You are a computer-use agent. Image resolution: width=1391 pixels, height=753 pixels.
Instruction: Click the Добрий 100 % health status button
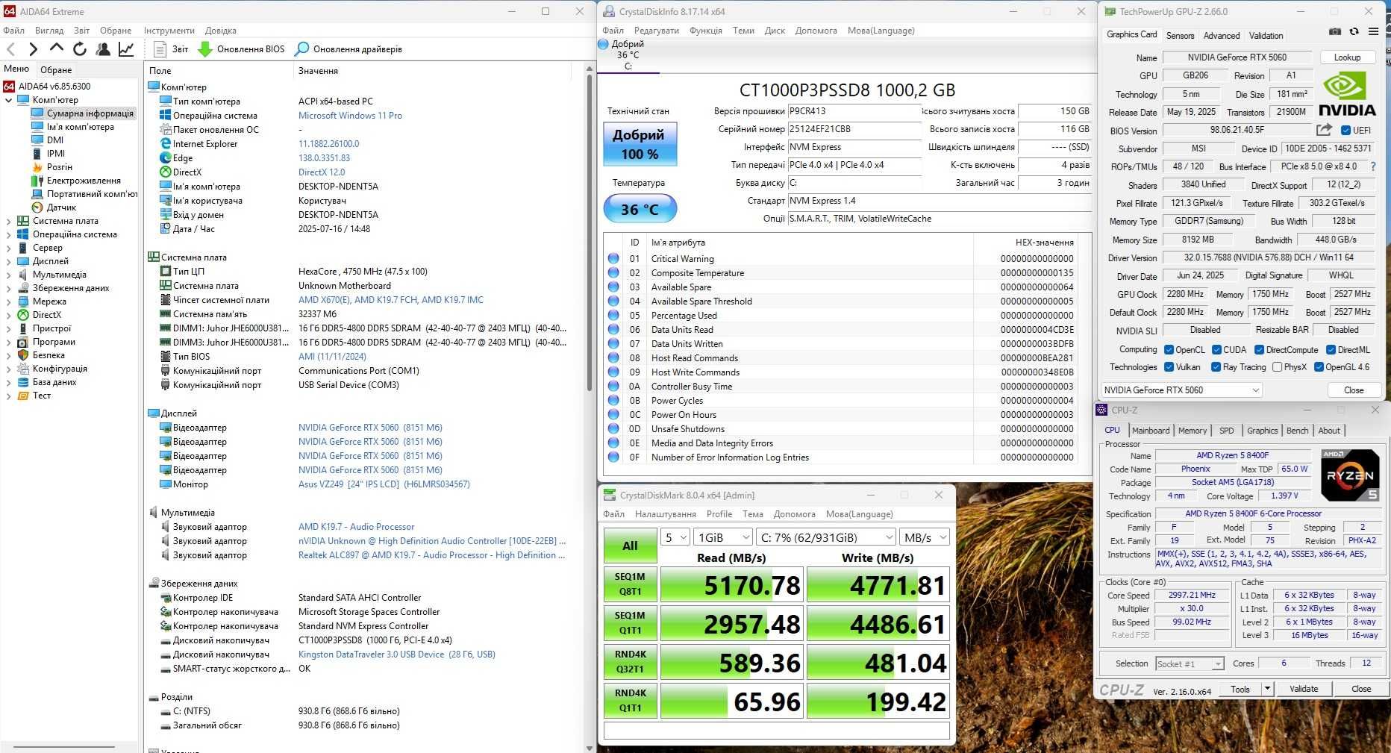point(640,144)
